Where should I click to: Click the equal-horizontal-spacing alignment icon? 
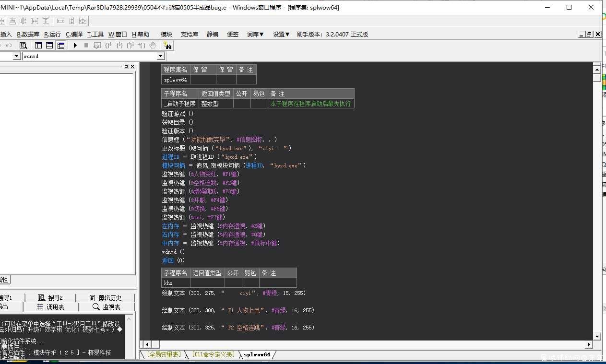pyautogui.click(x=35, y=21)
